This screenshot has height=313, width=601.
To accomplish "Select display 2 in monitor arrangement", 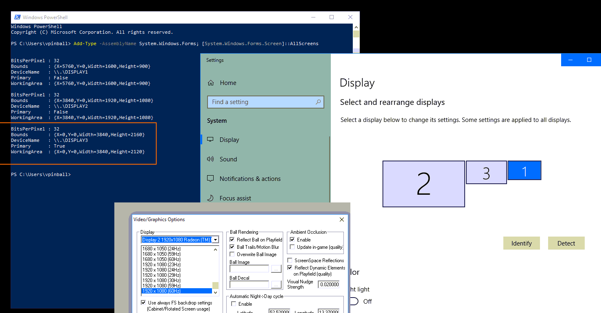I will coord(423,184).
